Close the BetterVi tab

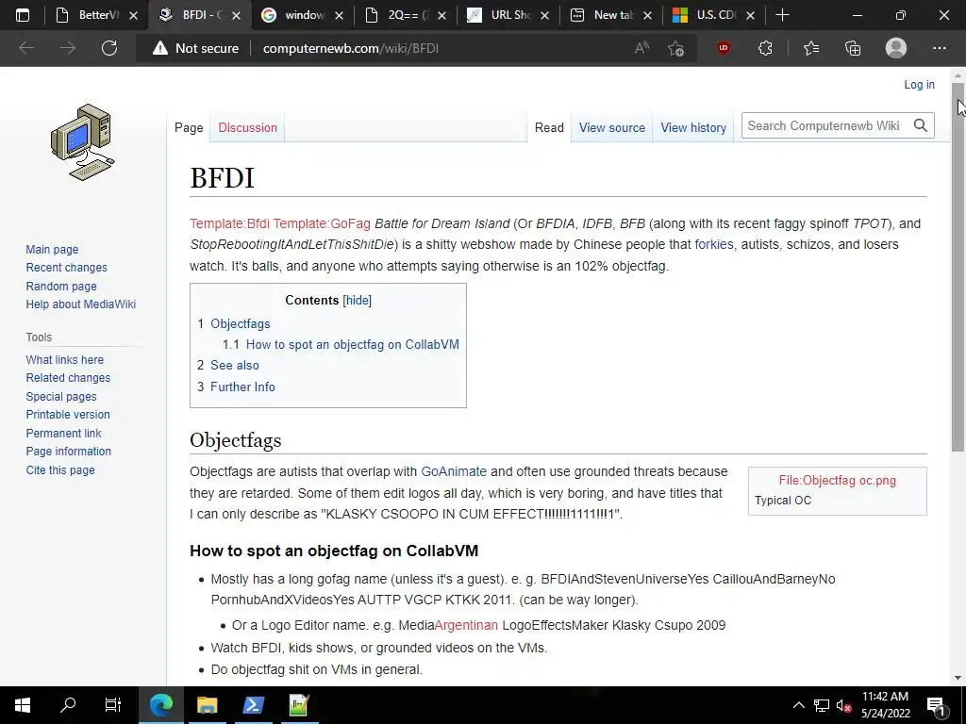coord(133,15)
